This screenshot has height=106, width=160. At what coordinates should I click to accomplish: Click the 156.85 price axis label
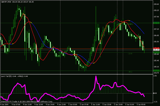(x=156, y=36)
